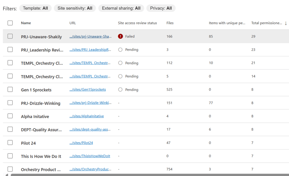
Task: Open the Pilot24 site link
Action: (x=81, y=143)
